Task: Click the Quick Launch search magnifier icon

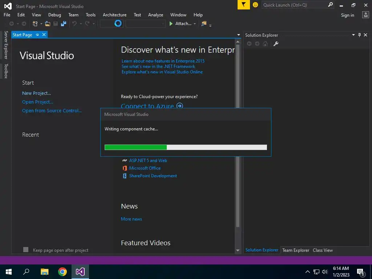Action: 330,5
